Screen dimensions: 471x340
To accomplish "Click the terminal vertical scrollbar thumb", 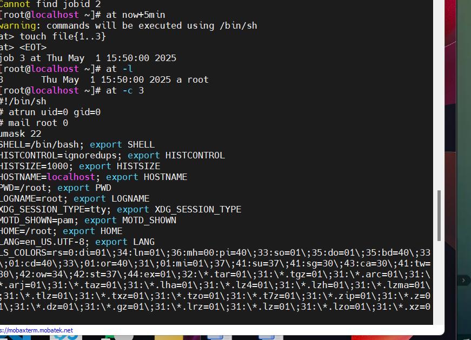I will coord(439,215).
